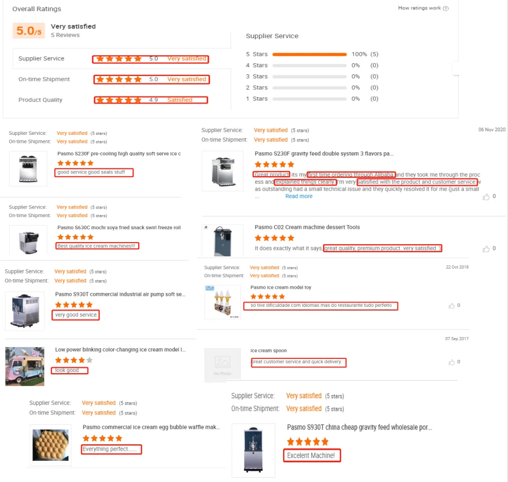The width and height of the screenshot is (508, 482).
Task: Click thumbs-up on the ice cream model toy review
Action: coord(452,306)
